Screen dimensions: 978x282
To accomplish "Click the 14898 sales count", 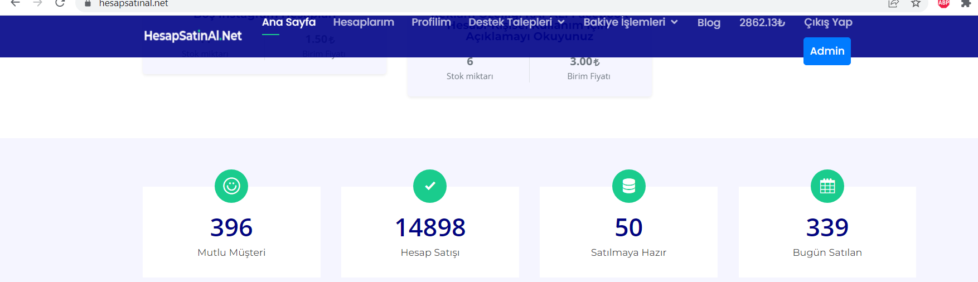I will 430,227.
